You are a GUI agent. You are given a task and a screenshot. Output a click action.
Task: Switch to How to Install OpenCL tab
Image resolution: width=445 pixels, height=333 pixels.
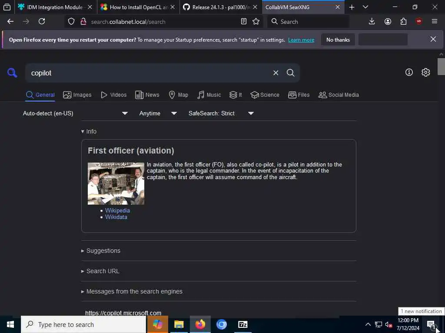pyautogui.click(x=138, y=7)
